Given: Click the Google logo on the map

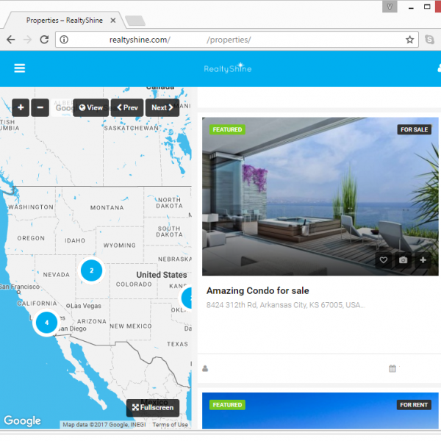Looking at the screenshot, I should coord(22,420).
